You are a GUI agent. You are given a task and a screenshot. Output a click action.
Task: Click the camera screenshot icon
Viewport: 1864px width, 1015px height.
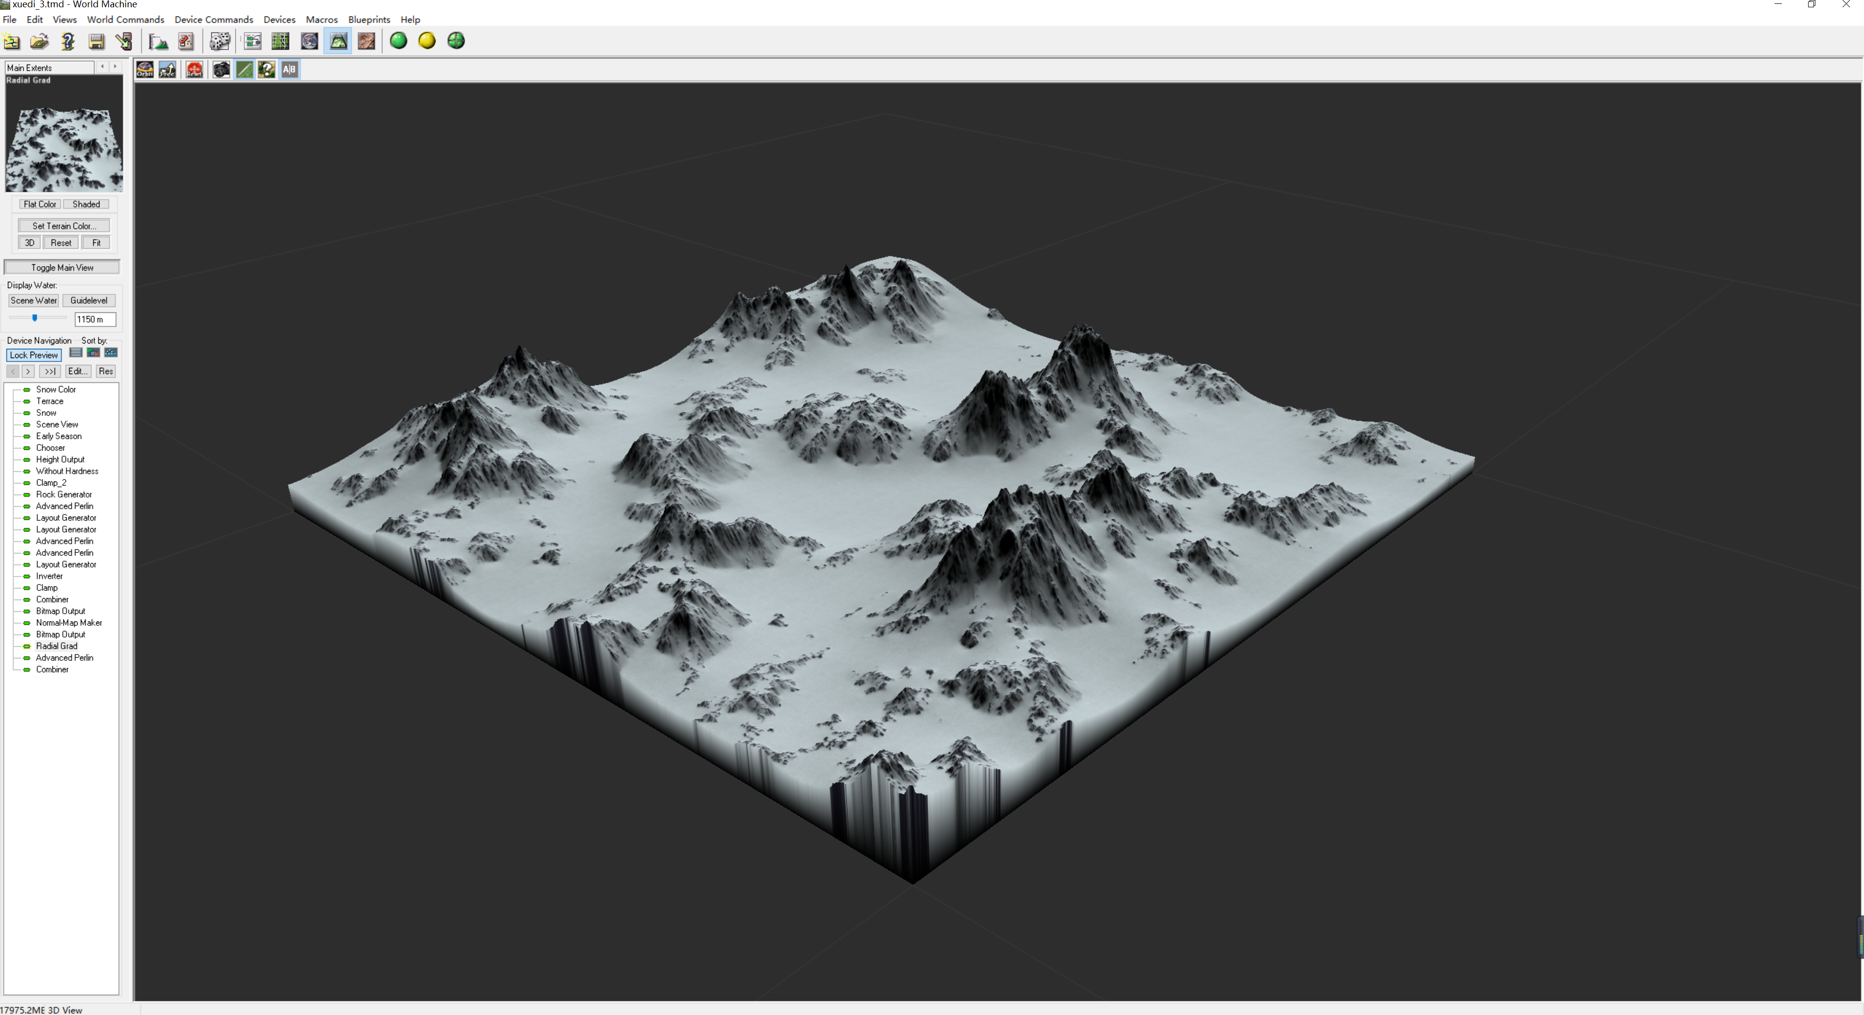(222, 69)
